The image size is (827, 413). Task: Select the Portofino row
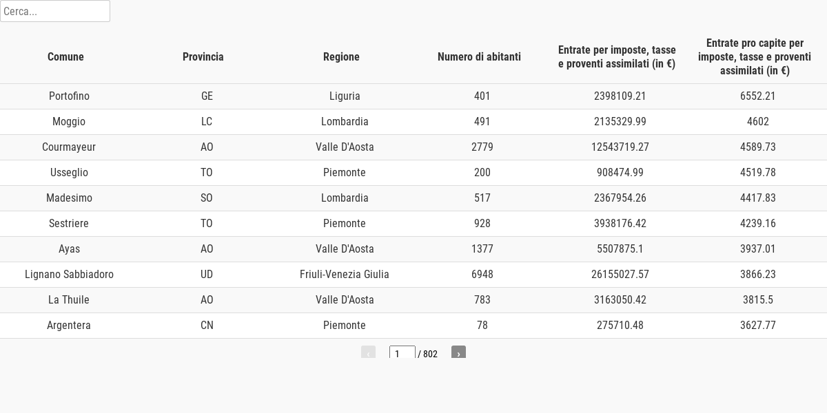coord(413,96)
